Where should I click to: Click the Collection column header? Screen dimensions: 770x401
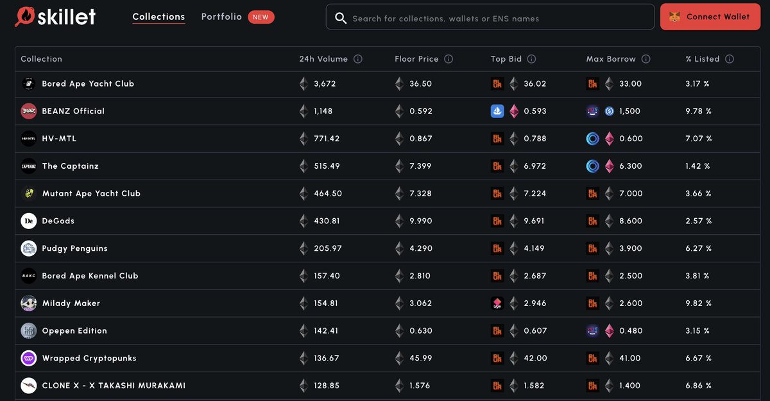point(41,59)
